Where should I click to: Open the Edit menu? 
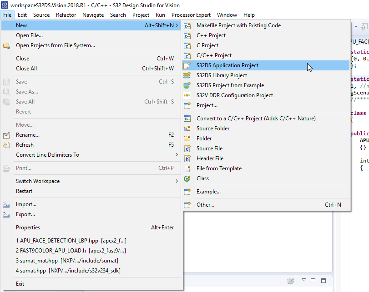point(22,15)
